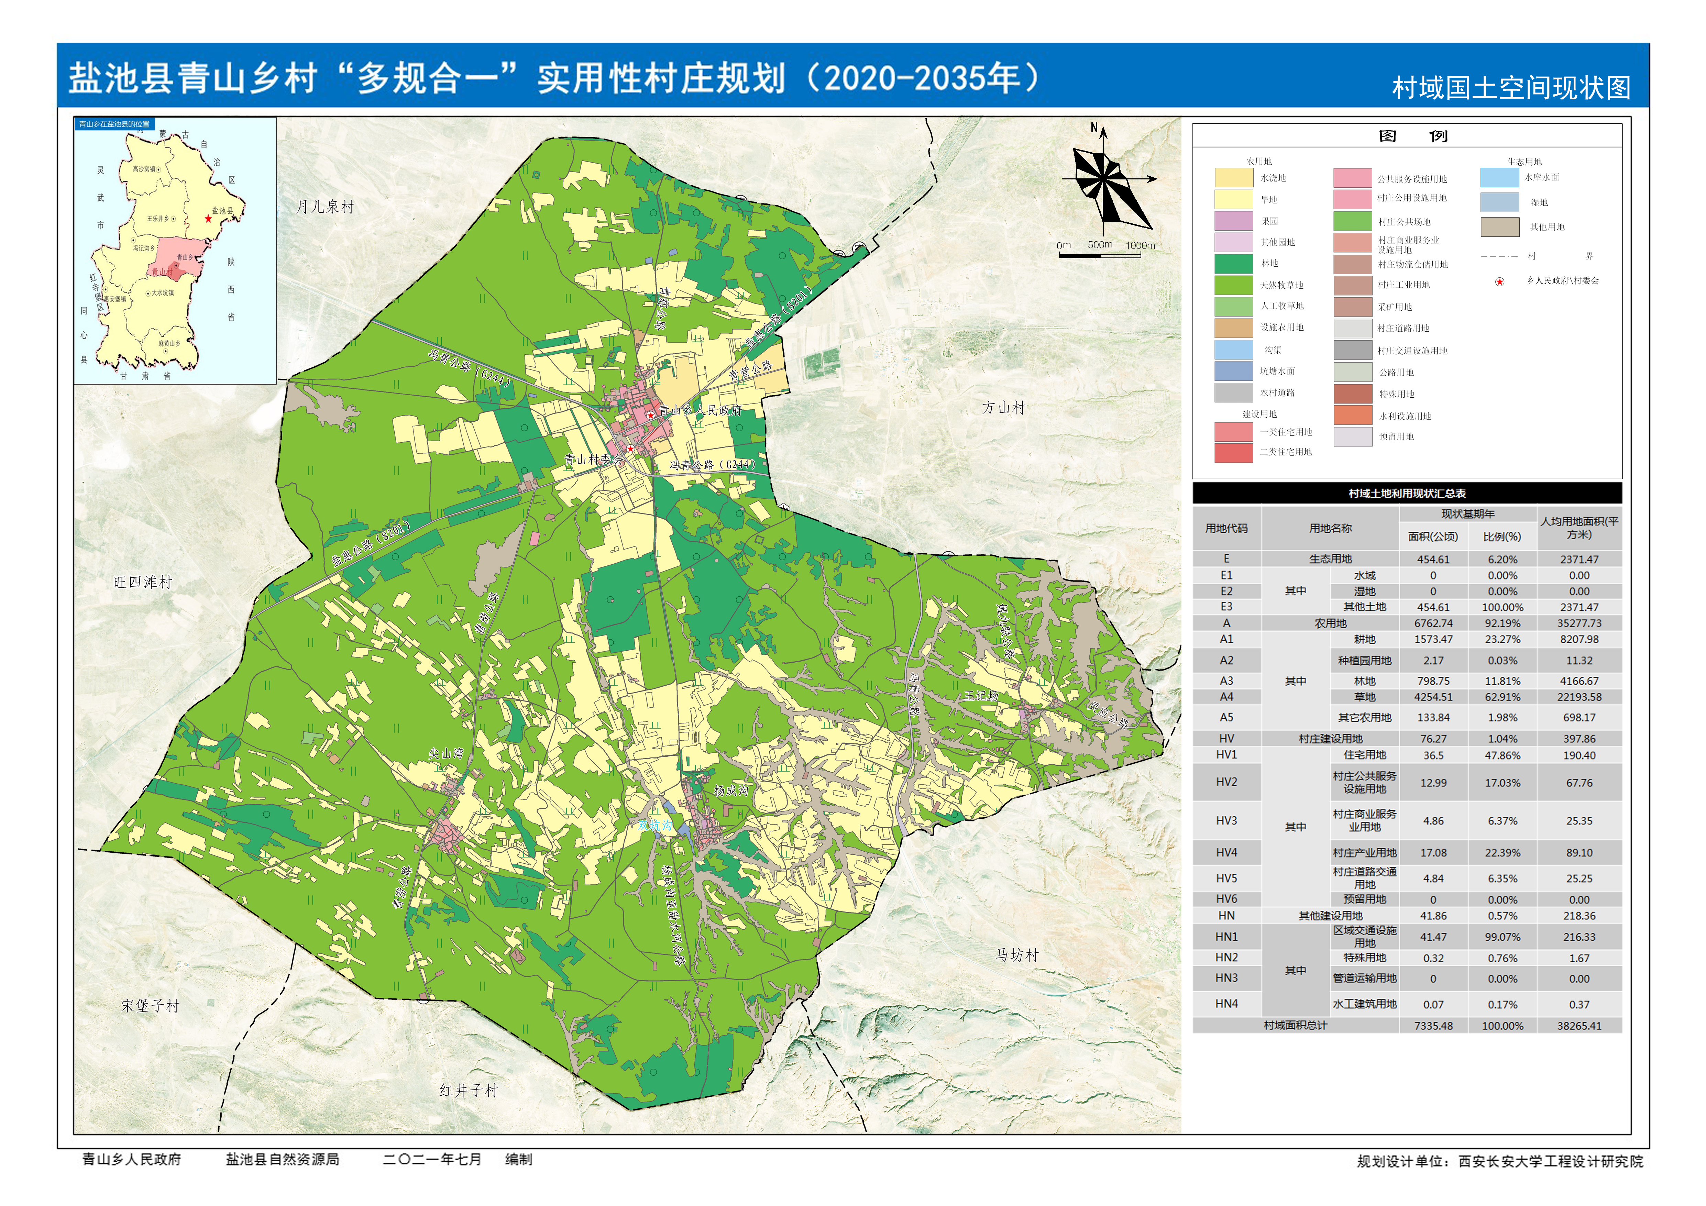The height and width of the screenshot is (1206, 1706).
Task: Click the red star government symbol in legend
Action: coord(1499,281)
